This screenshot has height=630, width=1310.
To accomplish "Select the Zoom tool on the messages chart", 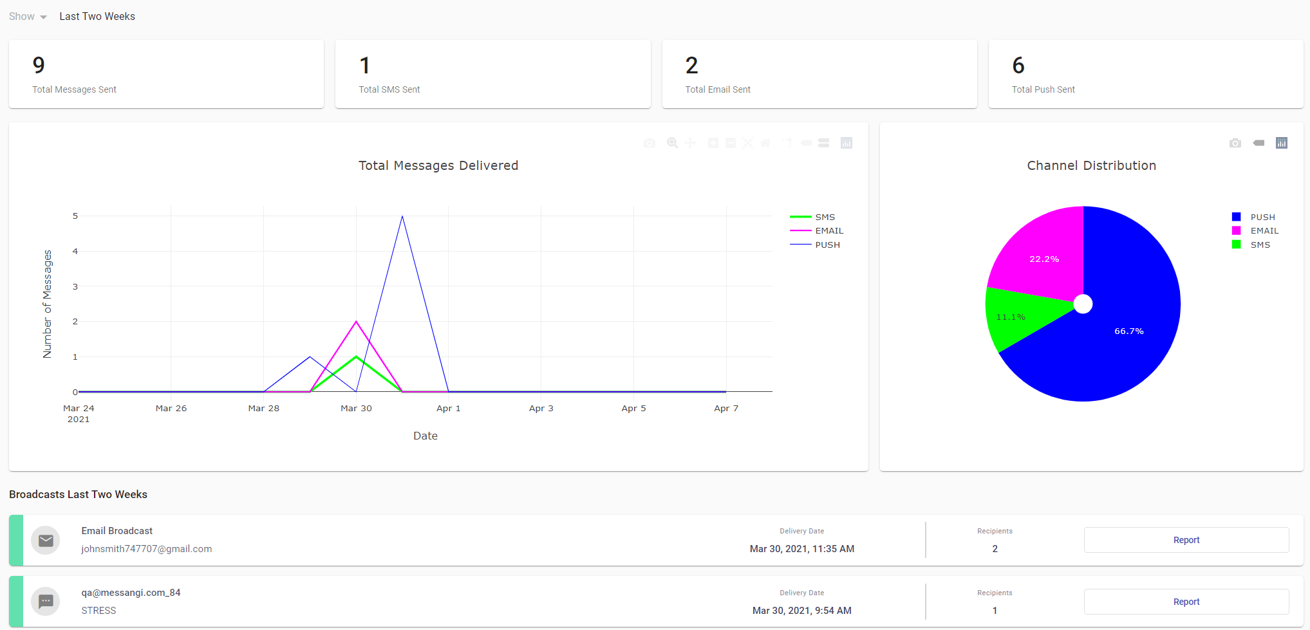I will [672, 143].
